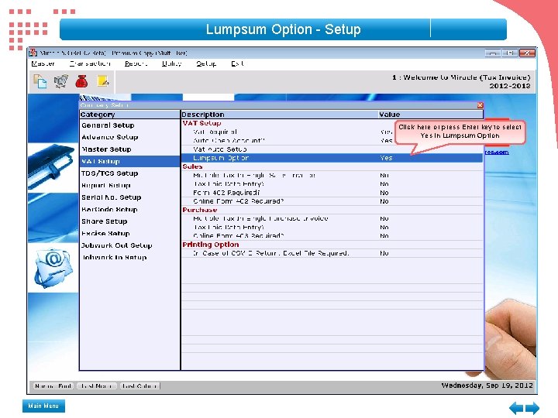The image size is (558, 418).
Task: Click the Value column header
Action: tap(431, 115)
